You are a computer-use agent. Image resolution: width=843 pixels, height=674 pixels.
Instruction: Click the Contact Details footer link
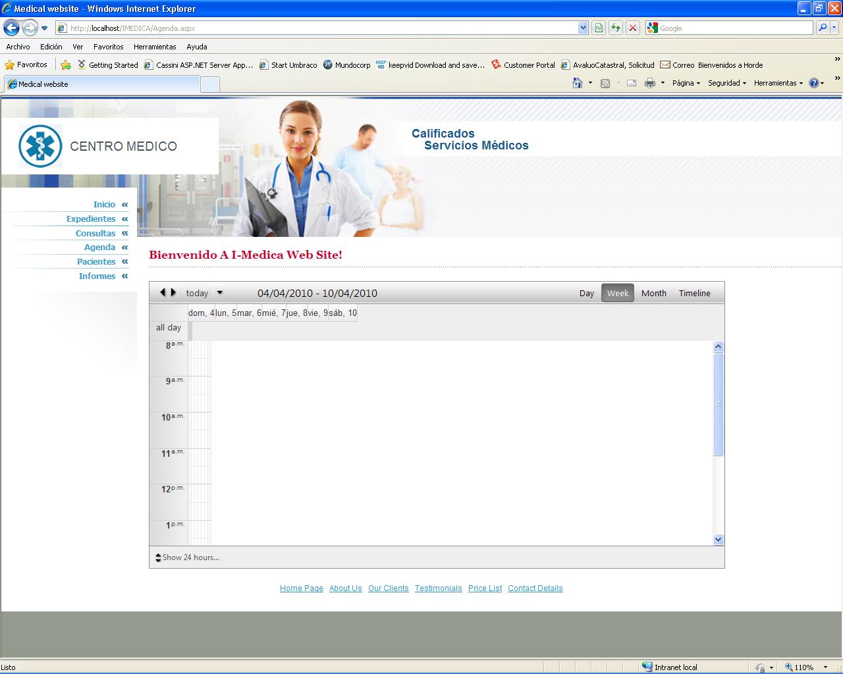535,588
